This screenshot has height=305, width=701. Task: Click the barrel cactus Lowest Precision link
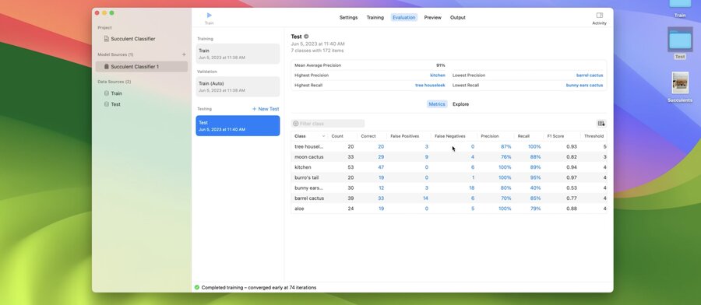coord(590,75)
